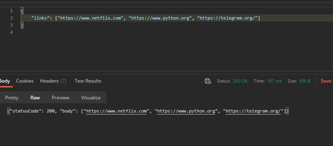Click netflix URL string in request body

click(x=91, y=18)
